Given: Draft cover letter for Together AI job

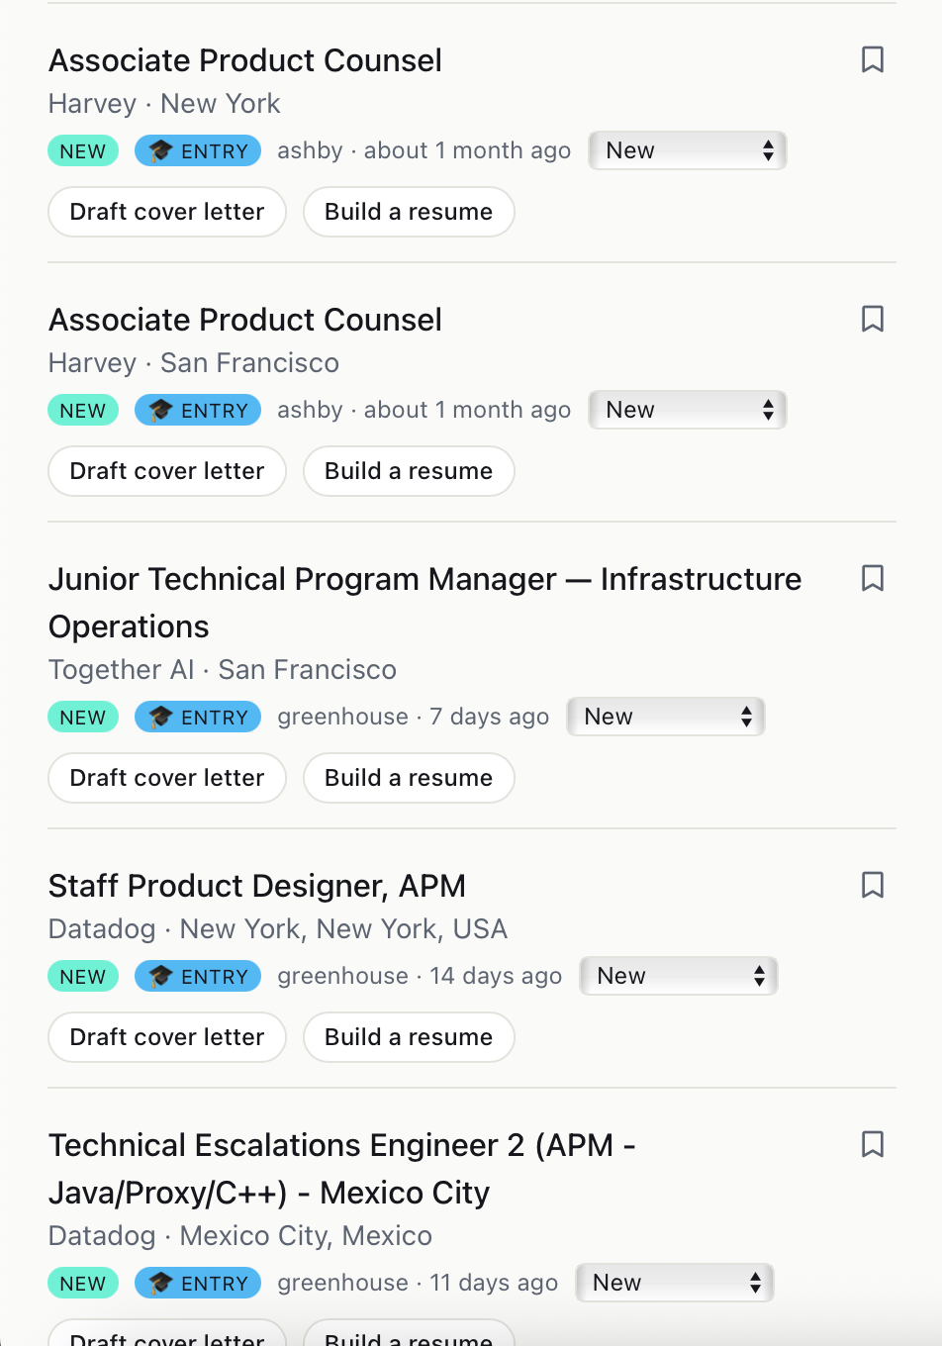Looking at the screenshot, I should [167, 778].
